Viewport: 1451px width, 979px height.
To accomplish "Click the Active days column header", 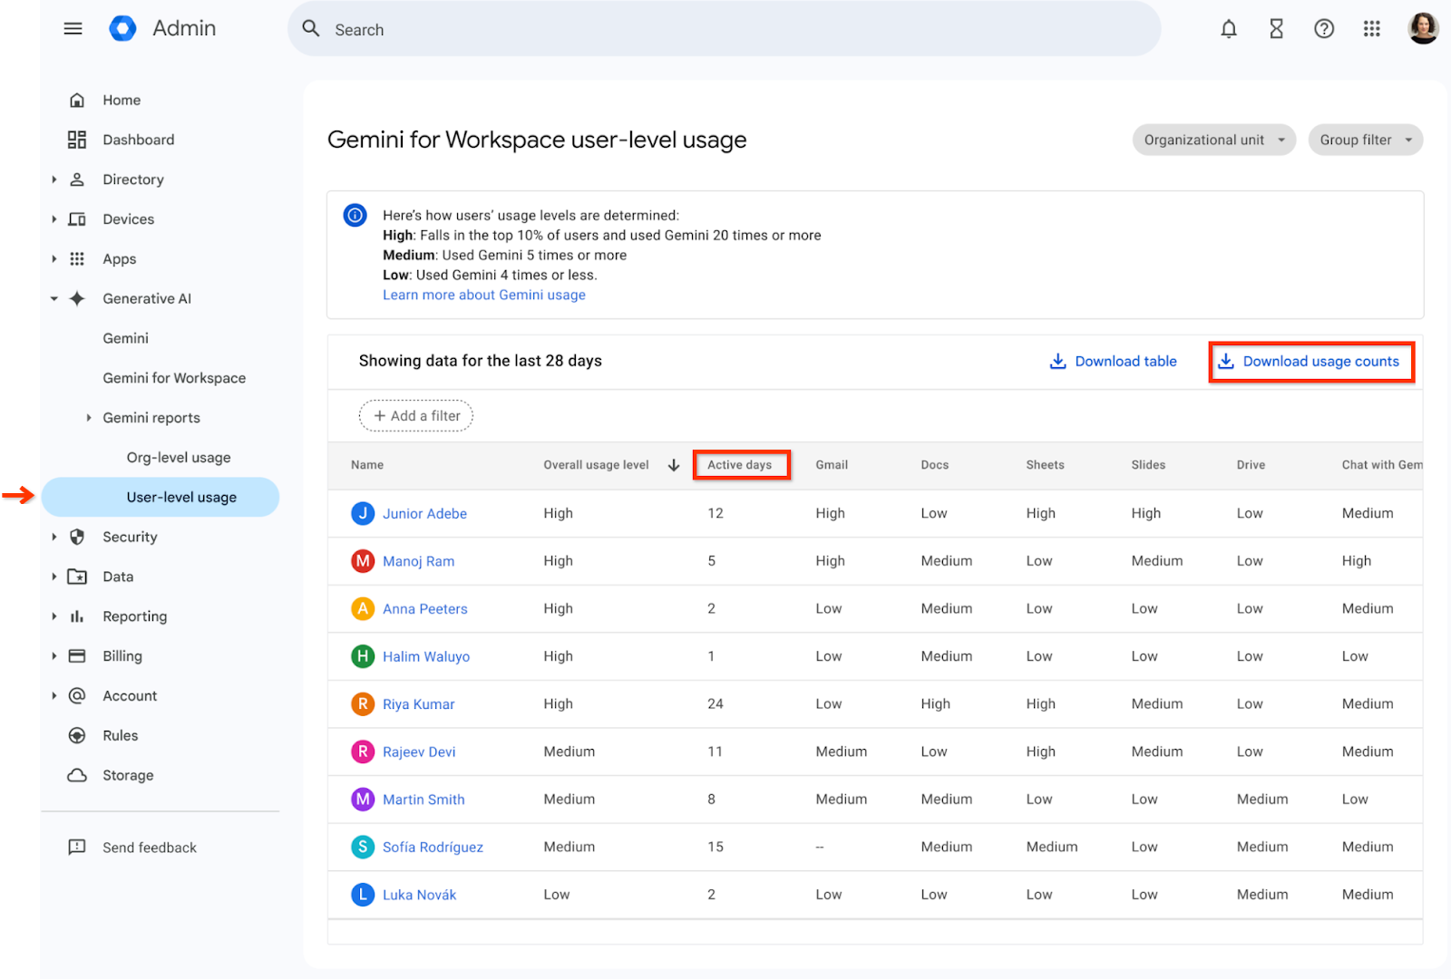I will point(739,465).
